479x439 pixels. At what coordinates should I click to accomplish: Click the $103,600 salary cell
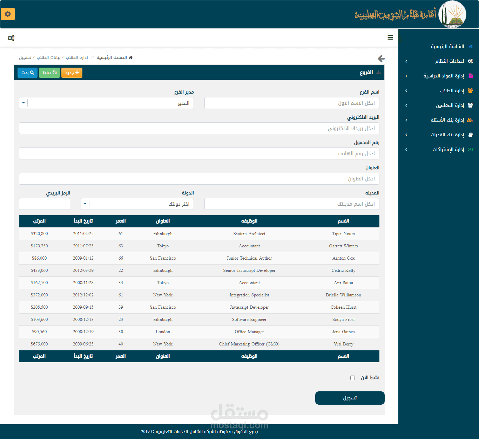click(39, 320)
